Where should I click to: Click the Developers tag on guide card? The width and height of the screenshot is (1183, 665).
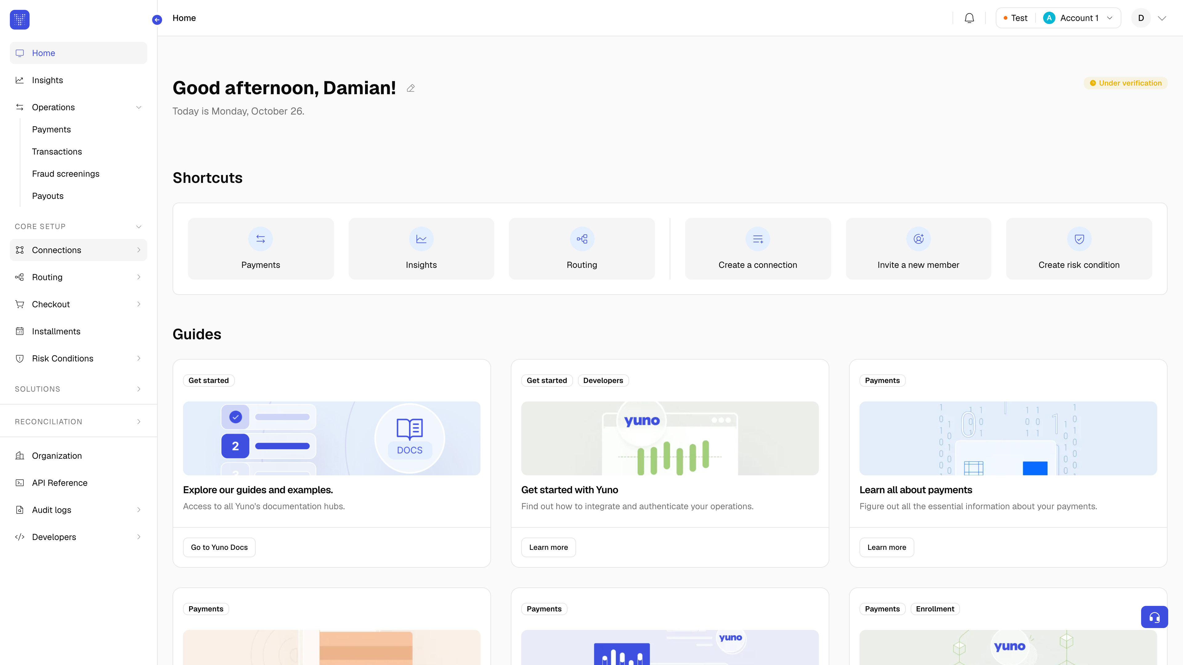click(x=603, y=381)
